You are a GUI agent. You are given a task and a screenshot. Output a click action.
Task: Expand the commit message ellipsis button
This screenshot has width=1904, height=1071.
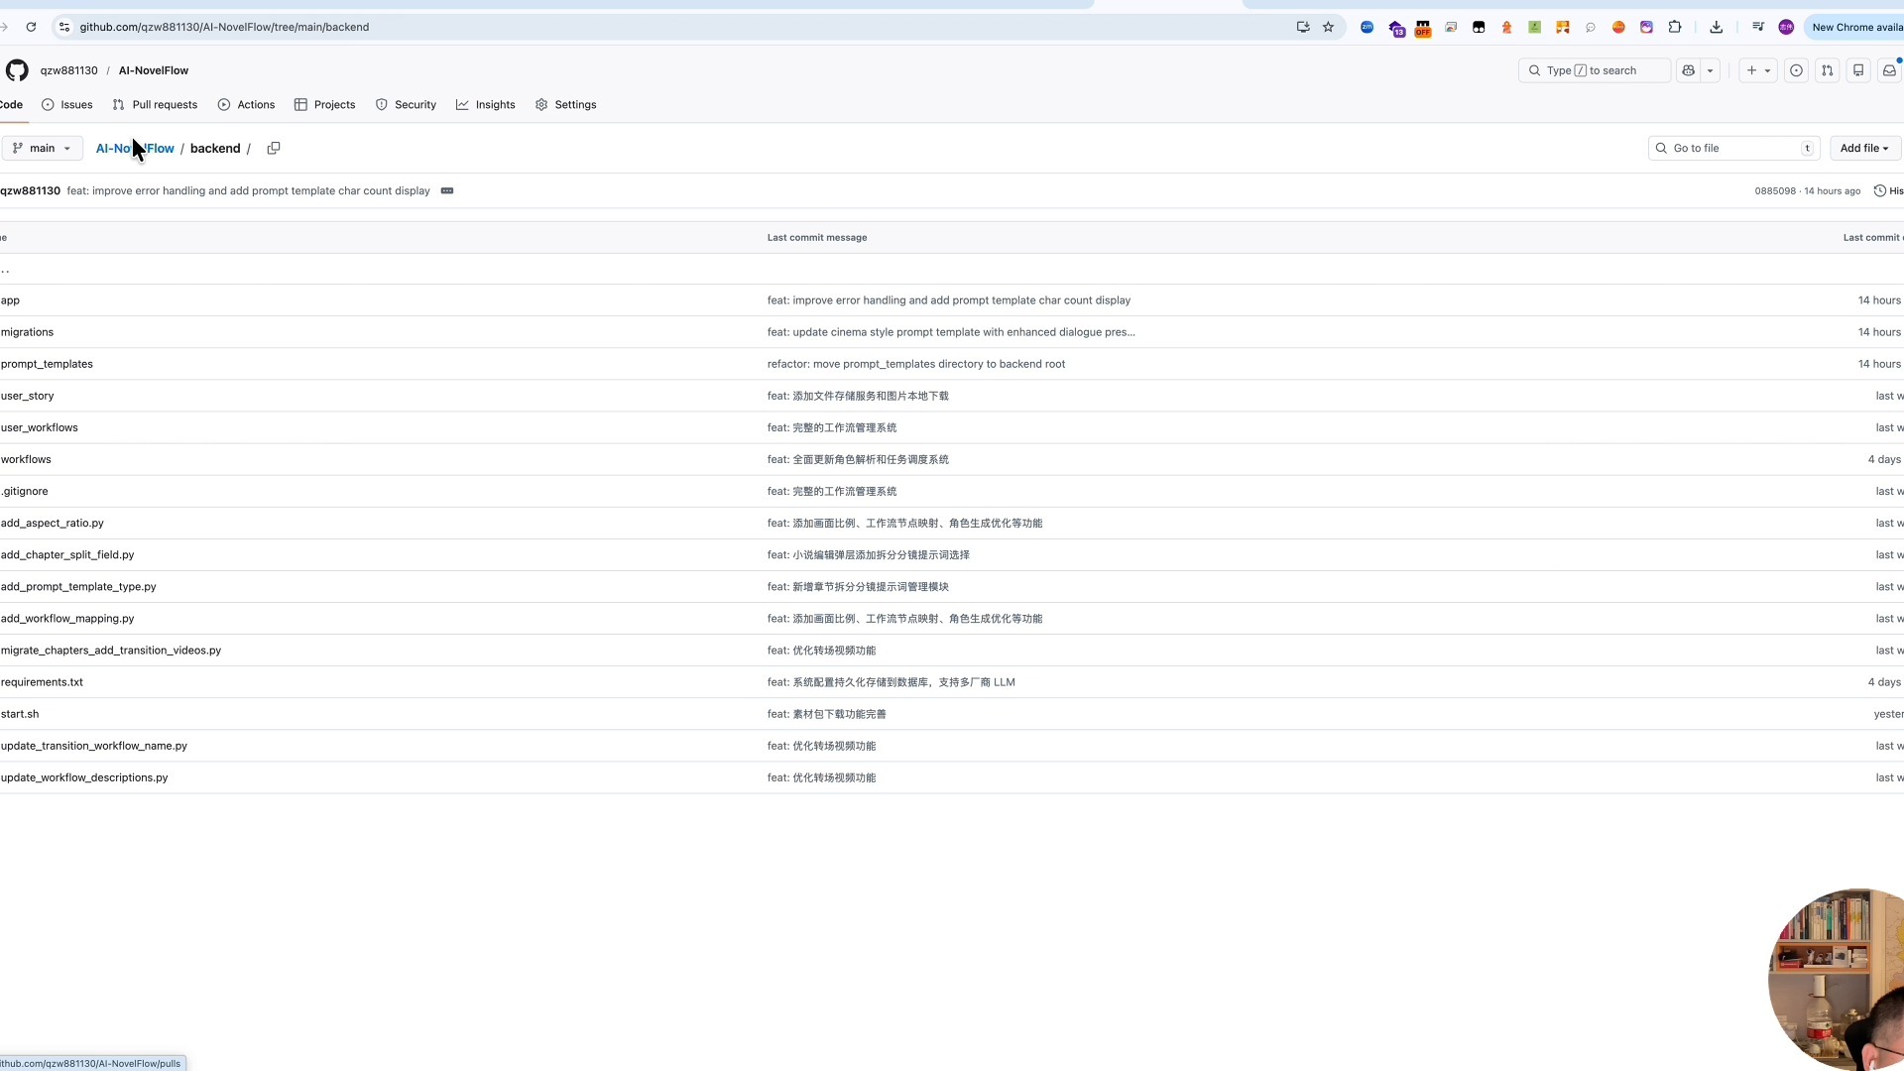(x=447, y=191)
